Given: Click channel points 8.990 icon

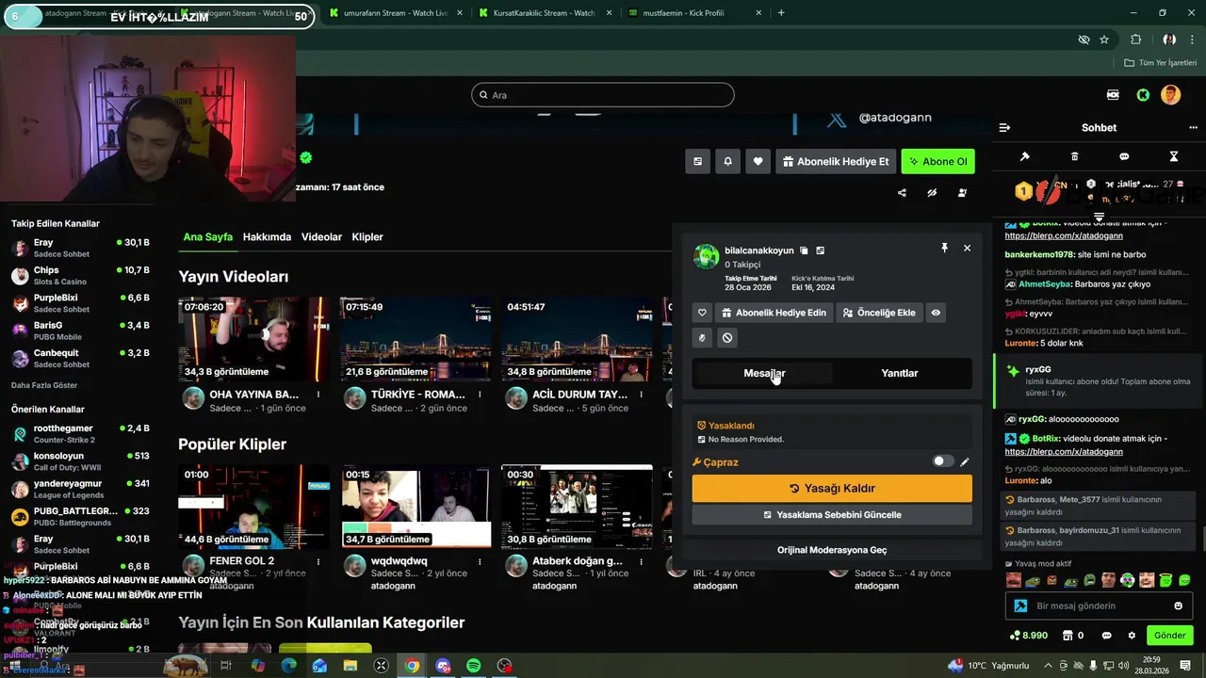Looking at the screenshot, I should click(1030, 636).
